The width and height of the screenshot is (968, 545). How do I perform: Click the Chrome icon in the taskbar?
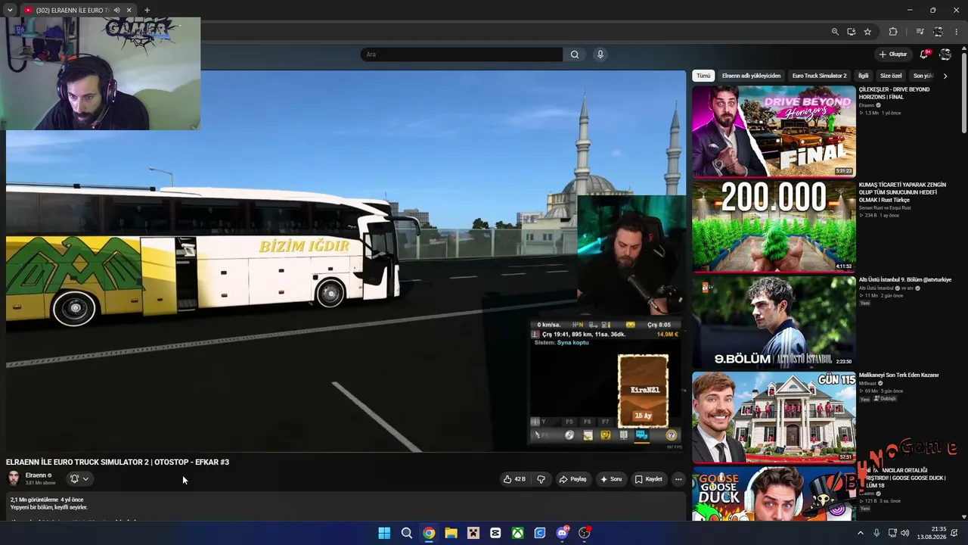tap(429, 533)
